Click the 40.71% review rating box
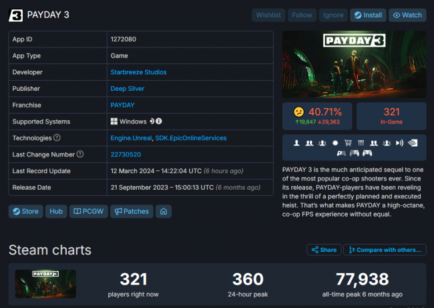The width and height of the screenshot is (434, 308). coord(317,116)
